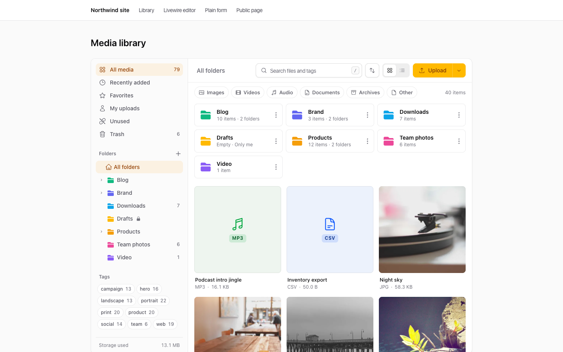Show My uploads

pos(139,108)
